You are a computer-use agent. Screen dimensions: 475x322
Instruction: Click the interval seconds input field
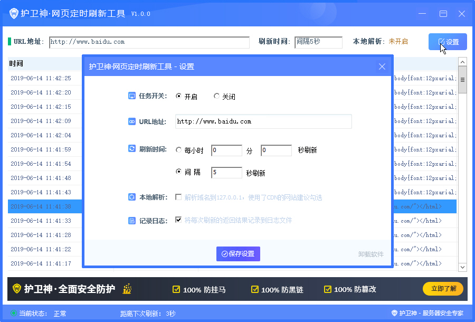pos(226,173)
